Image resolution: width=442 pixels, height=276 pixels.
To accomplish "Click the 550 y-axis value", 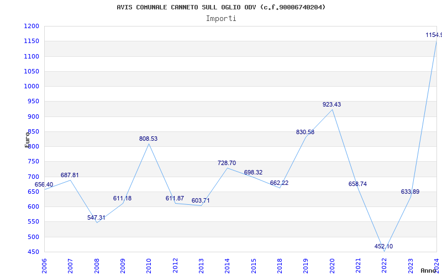I will pyautogui.click(x=34, y=222).
